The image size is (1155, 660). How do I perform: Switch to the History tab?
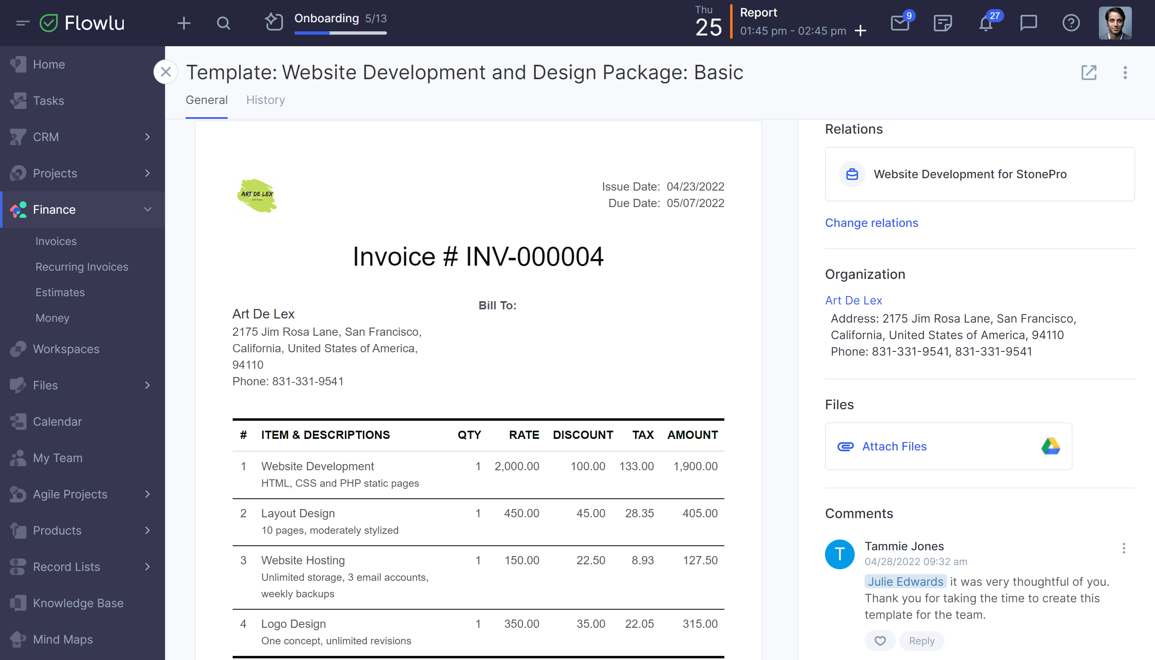click(x=265, y=99)
